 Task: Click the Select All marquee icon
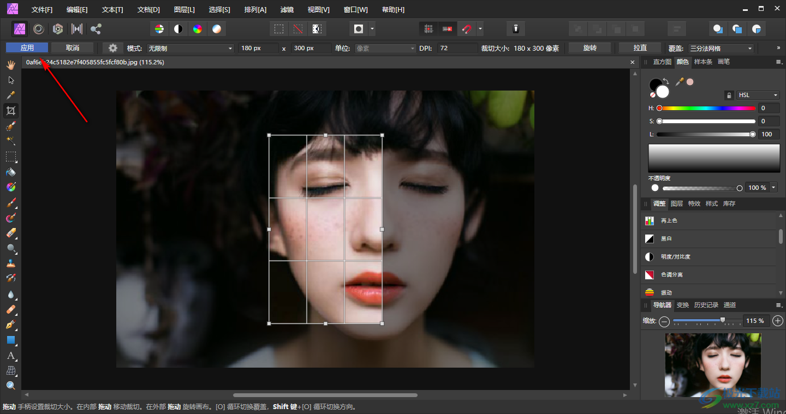pyautogui.click(x=279, y=29)
